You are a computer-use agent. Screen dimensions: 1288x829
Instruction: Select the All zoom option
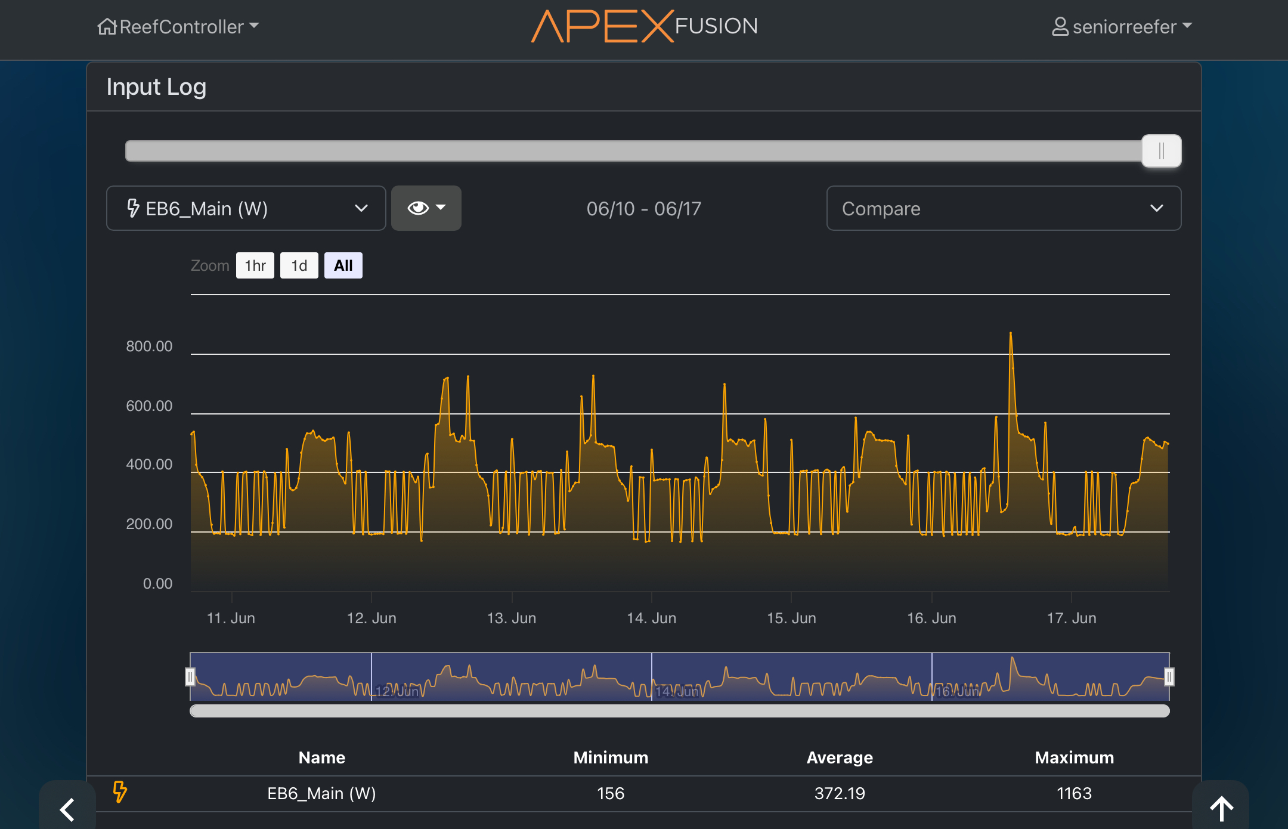[343, 265]
